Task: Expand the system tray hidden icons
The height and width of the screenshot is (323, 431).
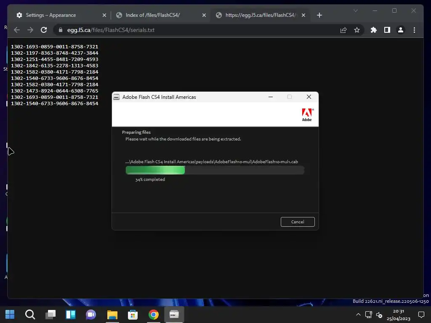Action: pos(358,315)
